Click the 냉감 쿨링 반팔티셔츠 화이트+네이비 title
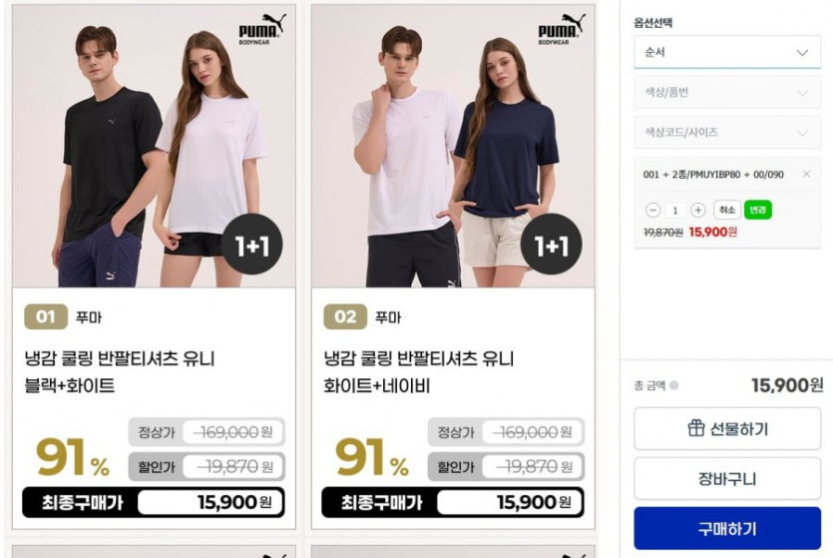 419,372
